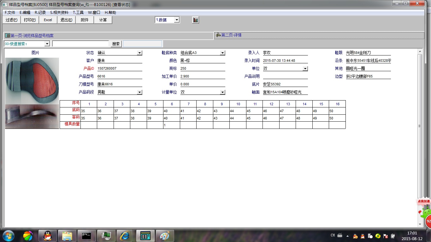Click the Windows Start button
The width and height of the screenshot is (431, 242).
click(8, 236)
